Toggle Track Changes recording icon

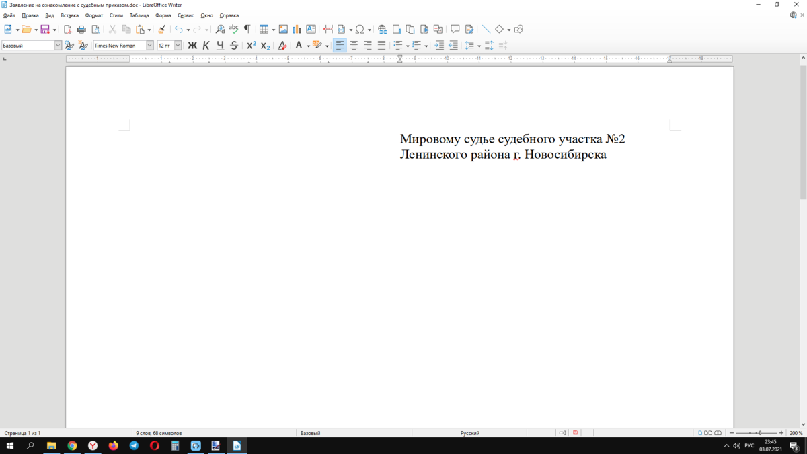469,29
